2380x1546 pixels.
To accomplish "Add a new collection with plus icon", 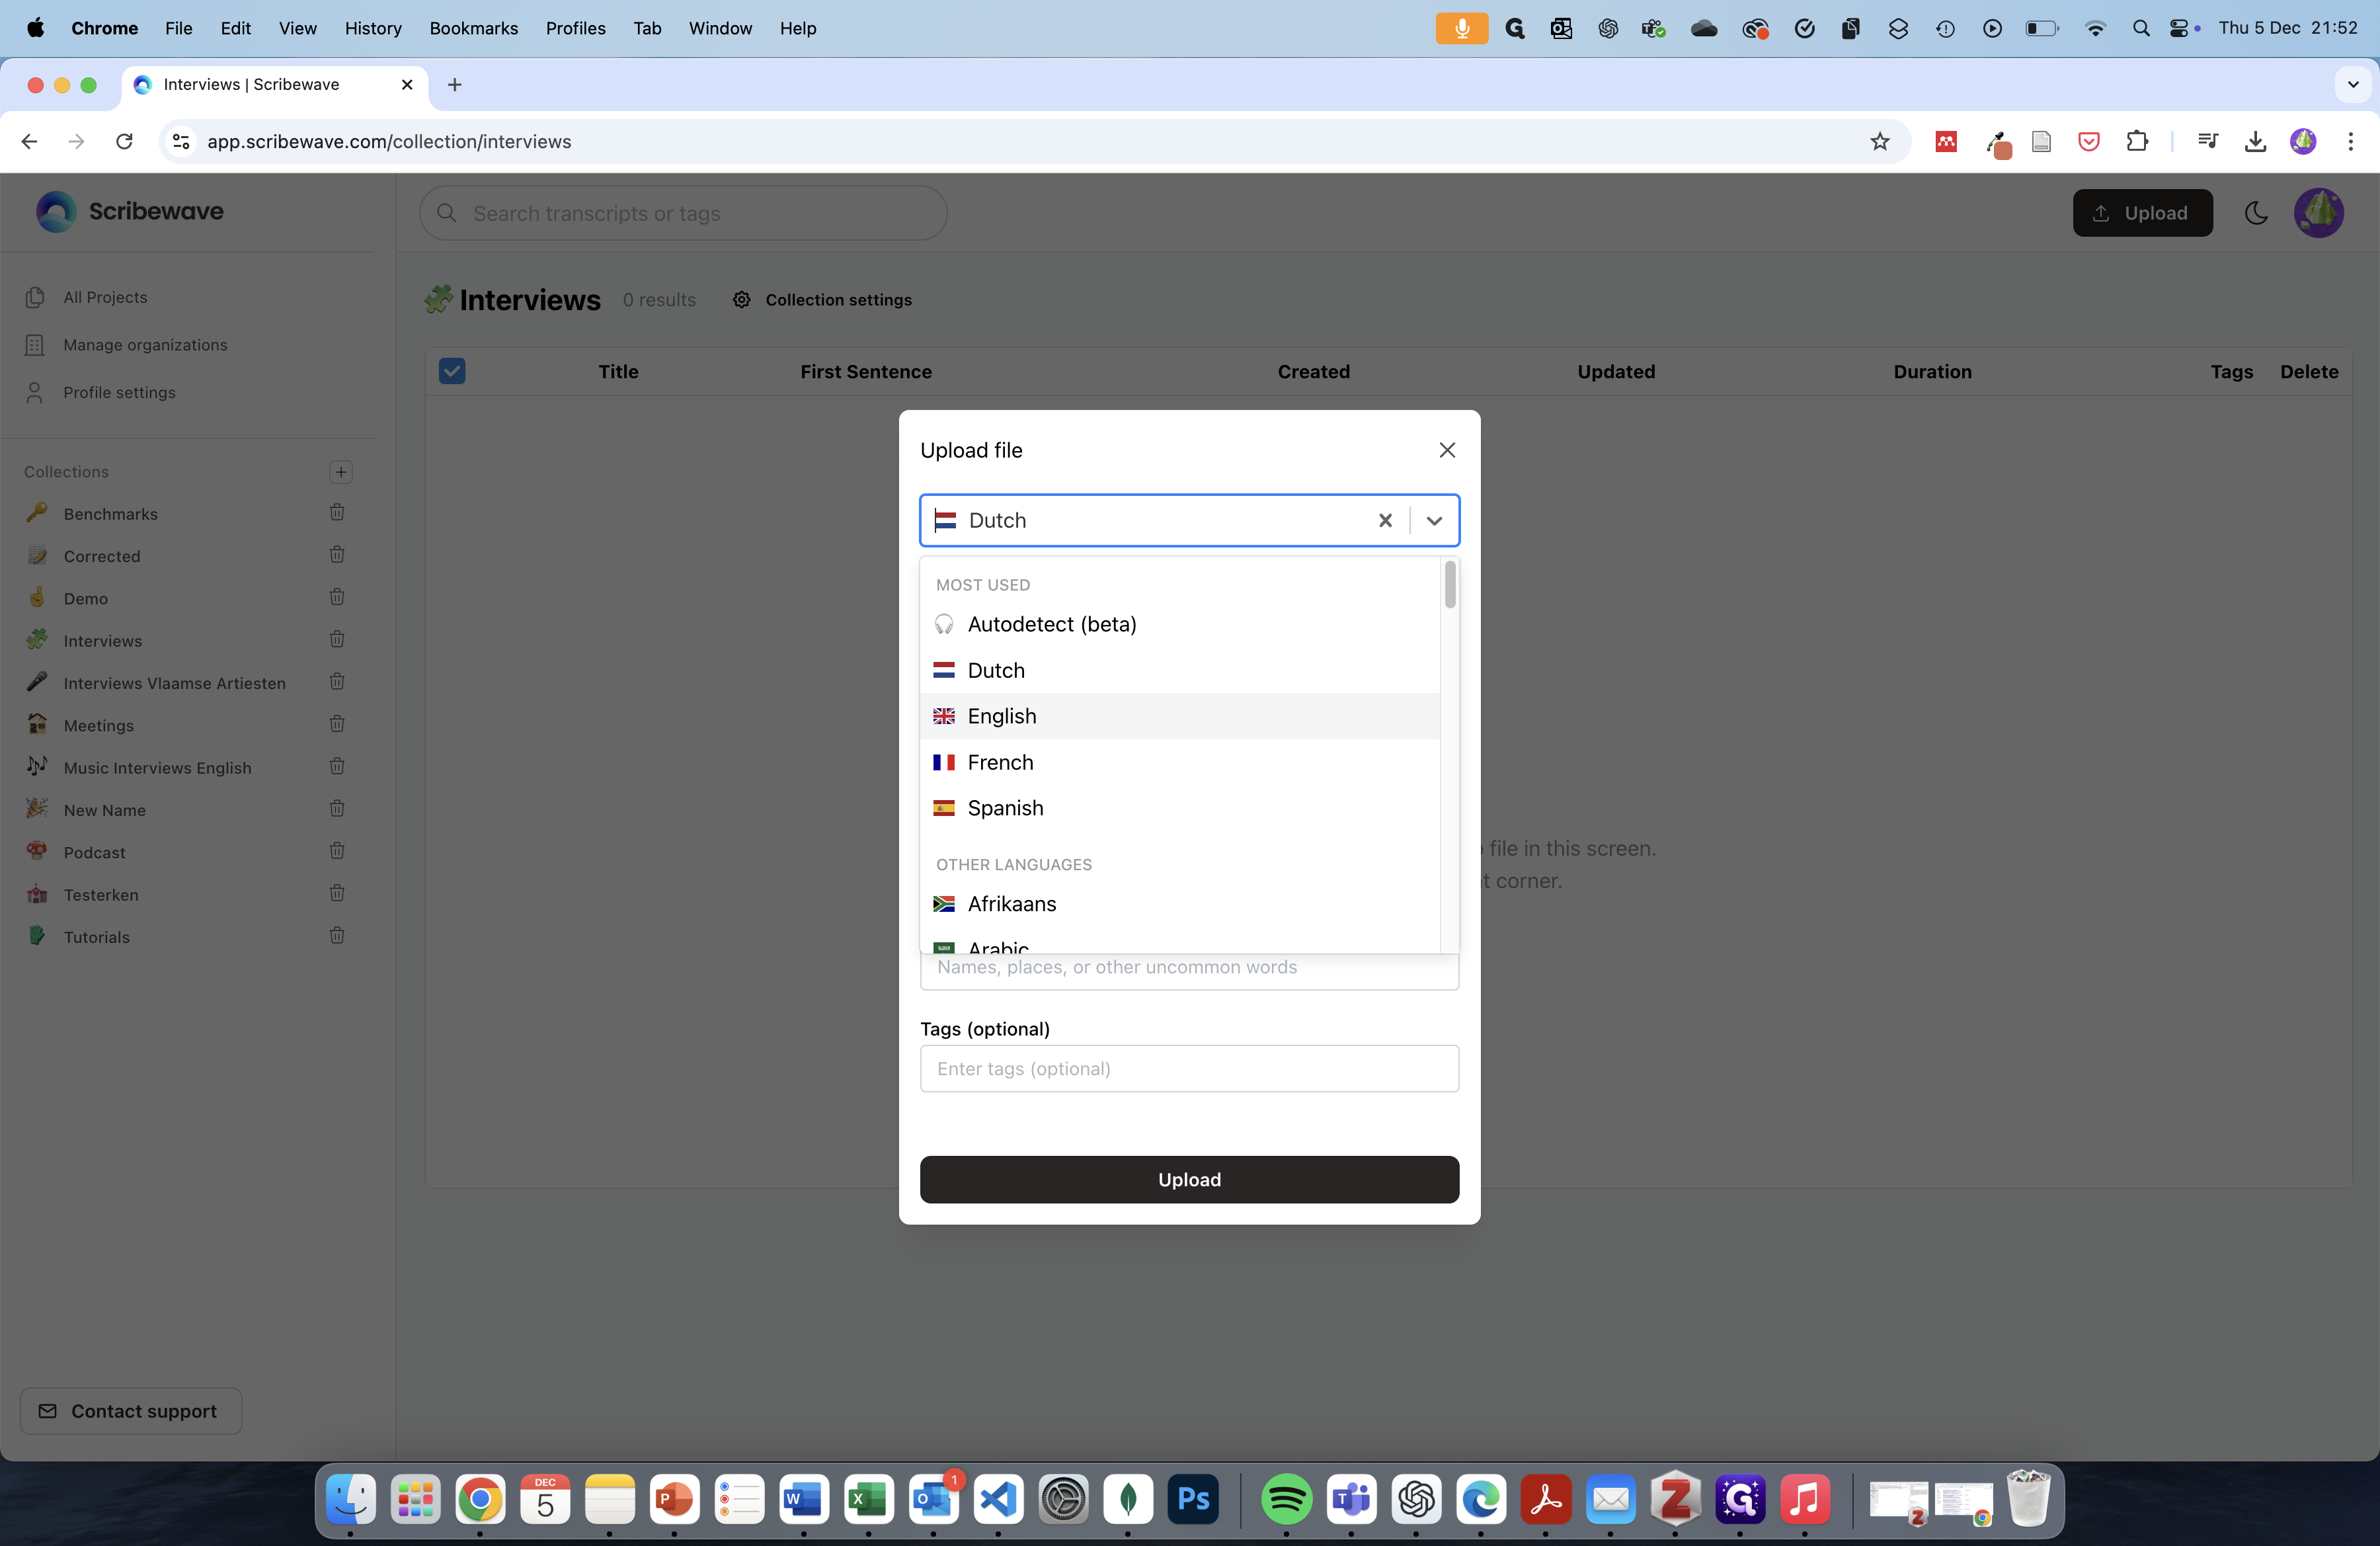I will 341,472.
